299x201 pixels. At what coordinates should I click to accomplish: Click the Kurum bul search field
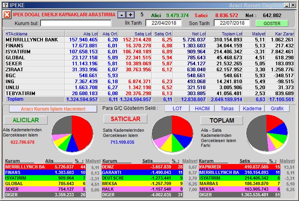tap(76, 23)
